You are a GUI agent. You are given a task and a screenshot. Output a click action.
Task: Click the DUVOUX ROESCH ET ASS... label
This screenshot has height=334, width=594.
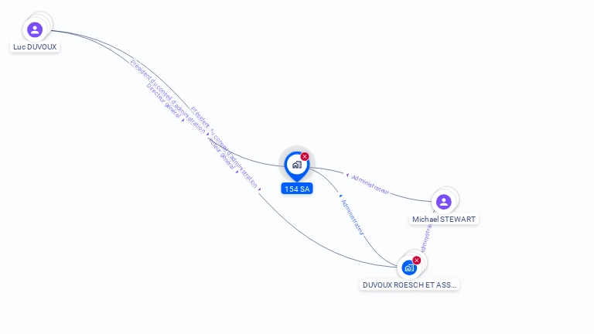[x=409, y=285]
